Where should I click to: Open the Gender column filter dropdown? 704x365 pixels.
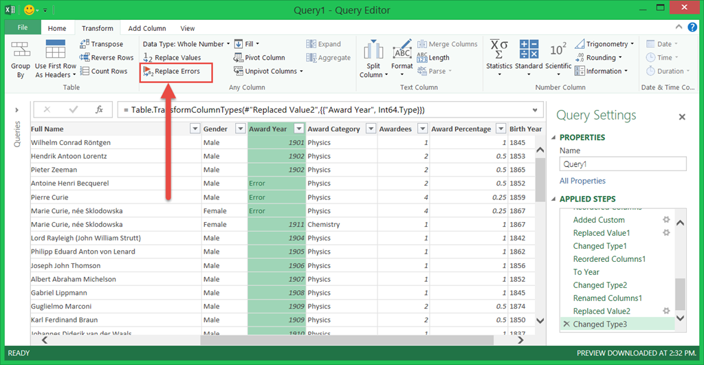click(240, 129)
